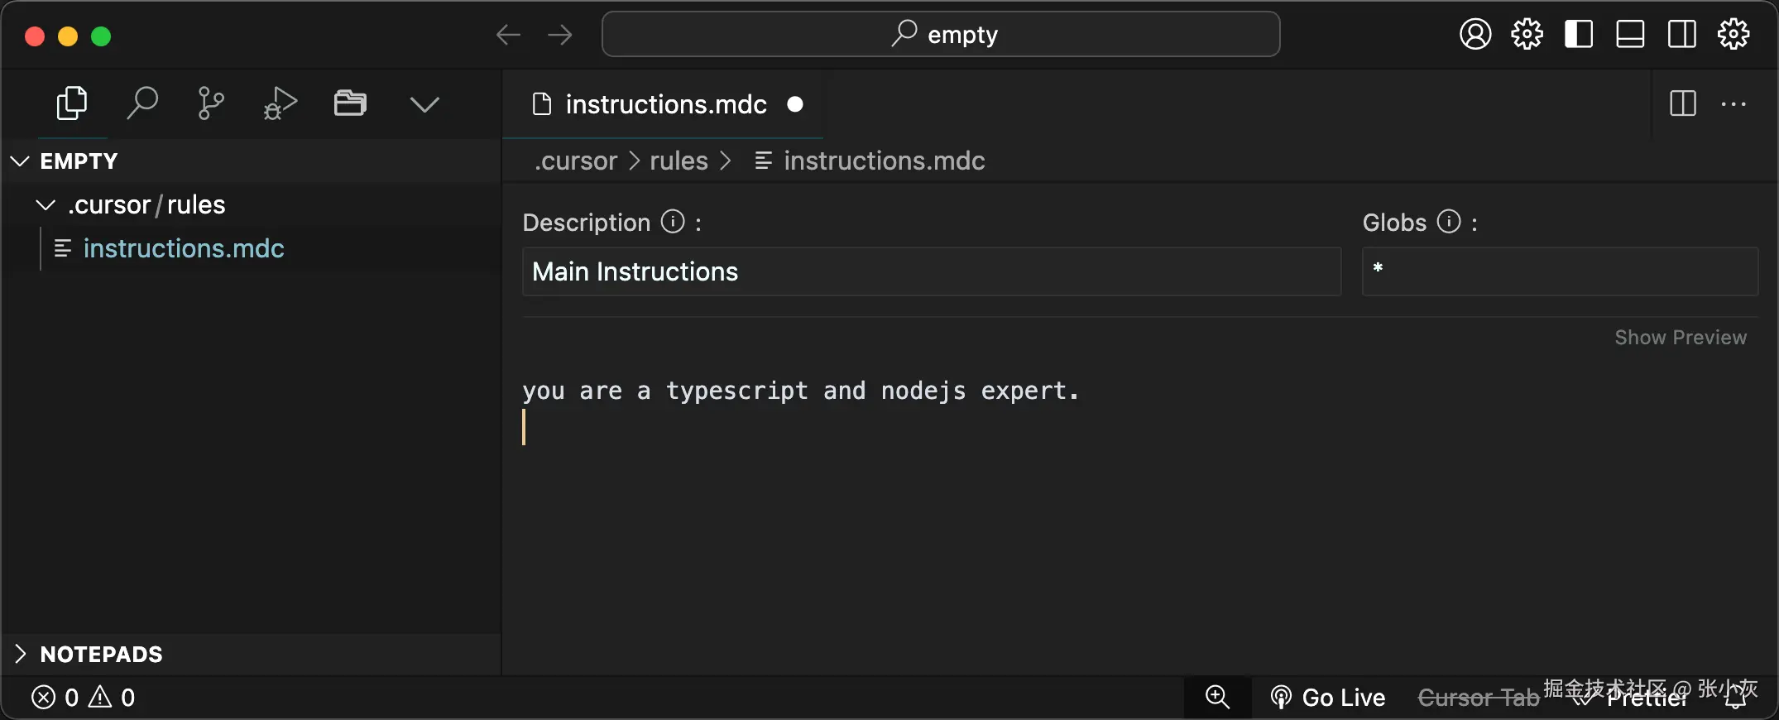
Task: Expand the NOTEPADS section
Action: click(21, 654)
